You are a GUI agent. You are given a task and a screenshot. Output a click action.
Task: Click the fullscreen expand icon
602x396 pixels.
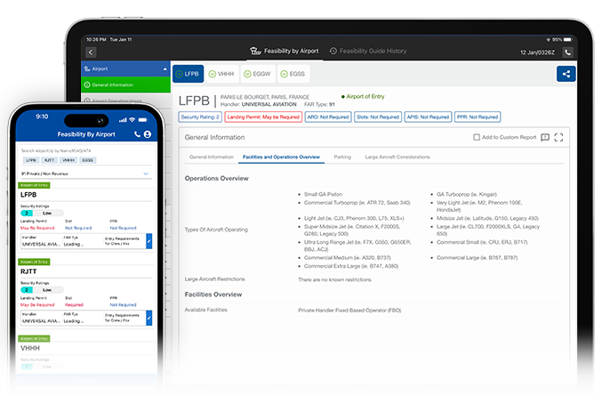click(x=559, y=137)
